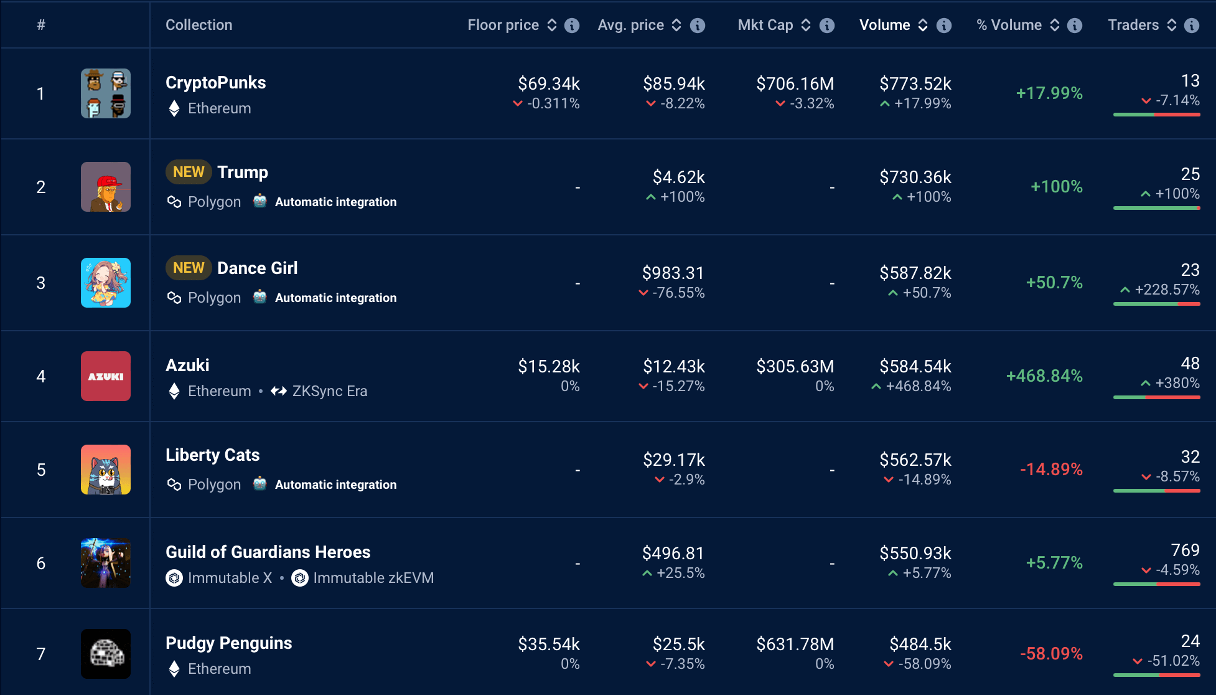Viewport: 1216px width, 695px height.
Task: Click the robot icon in Liberty Cats row
Action: pyautogui.click(x=260, y=483)
